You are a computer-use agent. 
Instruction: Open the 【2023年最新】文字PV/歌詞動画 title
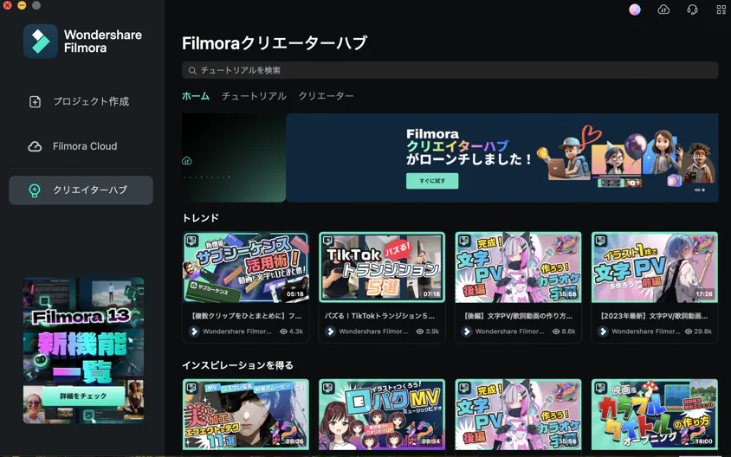(654, 316)
